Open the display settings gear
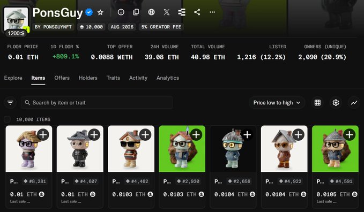364x212 pixels. [x=336, y=103]
